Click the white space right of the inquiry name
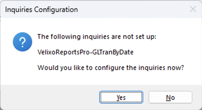The height and width of the screenshot is (110, 202). tap(166, 52)
